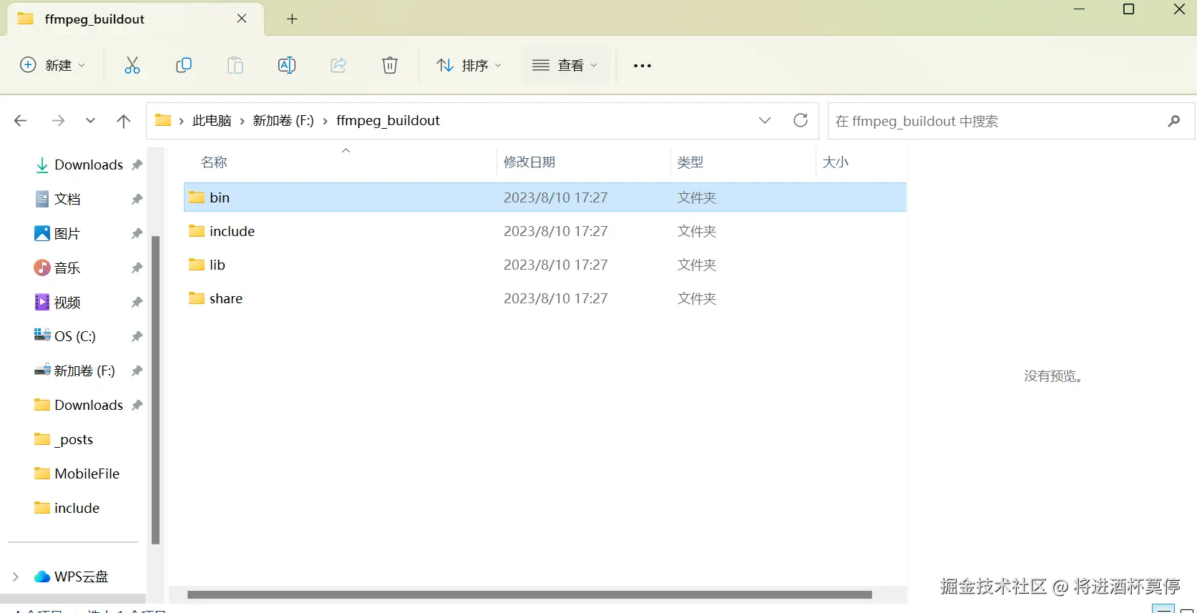Click the file list horizontal scrollbar

[529, 594]
